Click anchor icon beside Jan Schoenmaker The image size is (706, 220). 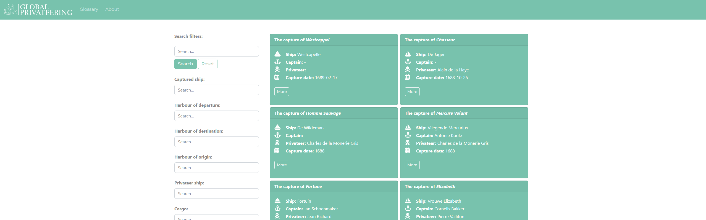(277, 208)
